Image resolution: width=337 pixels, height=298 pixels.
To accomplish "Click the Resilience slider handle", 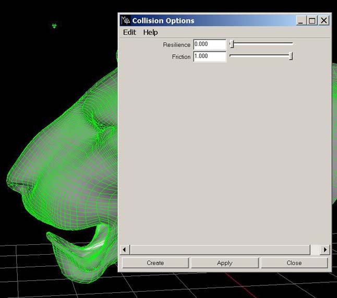I will pos(232,44).
